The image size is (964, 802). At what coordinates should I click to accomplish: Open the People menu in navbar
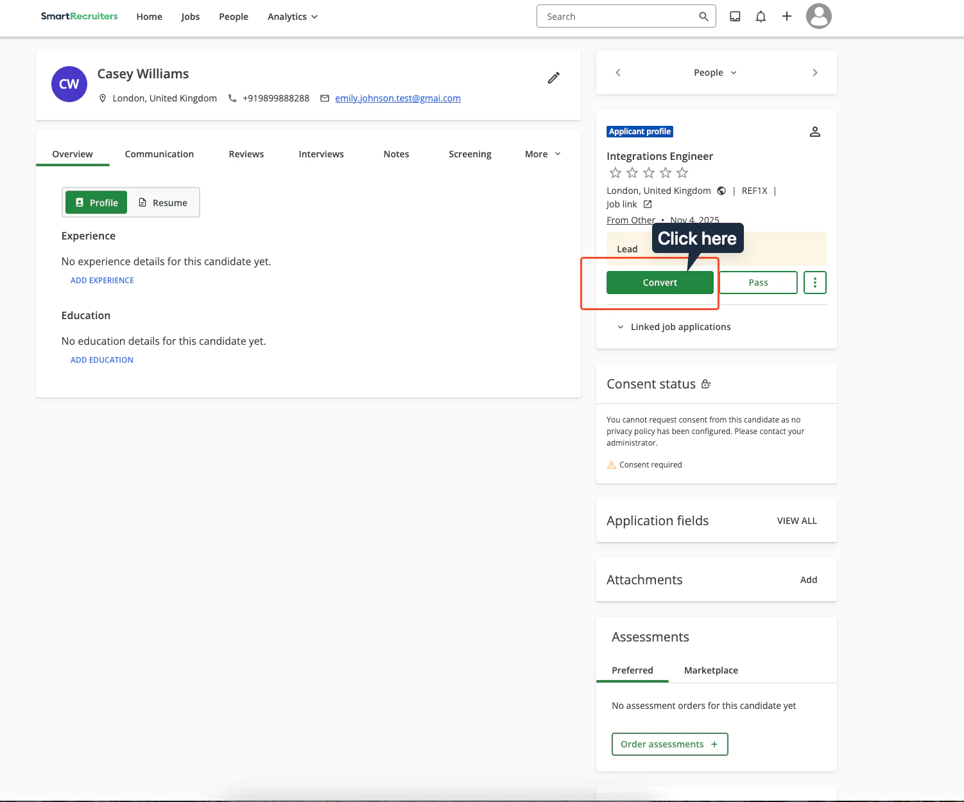234,17
